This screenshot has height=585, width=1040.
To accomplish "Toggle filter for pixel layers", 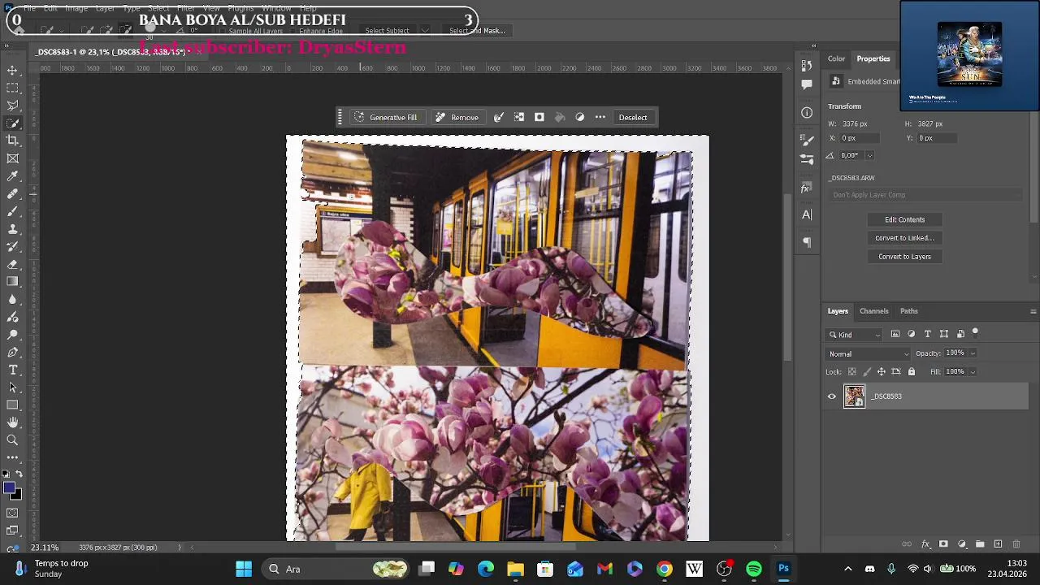I will tap(895, 334).
